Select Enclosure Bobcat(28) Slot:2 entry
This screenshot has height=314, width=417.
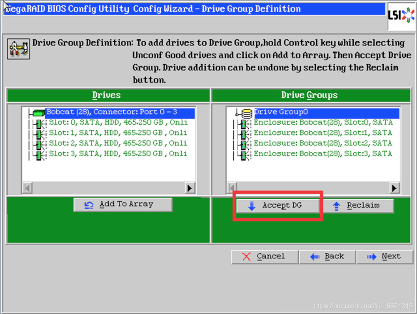[323, 143]
